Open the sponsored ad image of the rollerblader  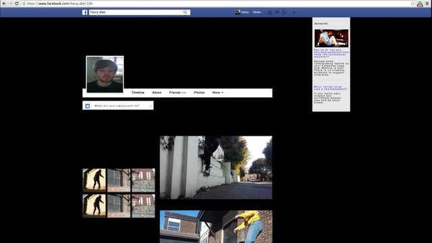(331, 38)
